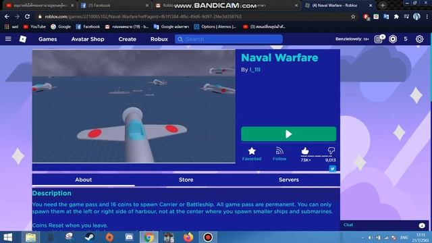Open Steam from the taskbar
Image resolution: width=432 pixels, height=243 pixels.
(x=89, y=237)
